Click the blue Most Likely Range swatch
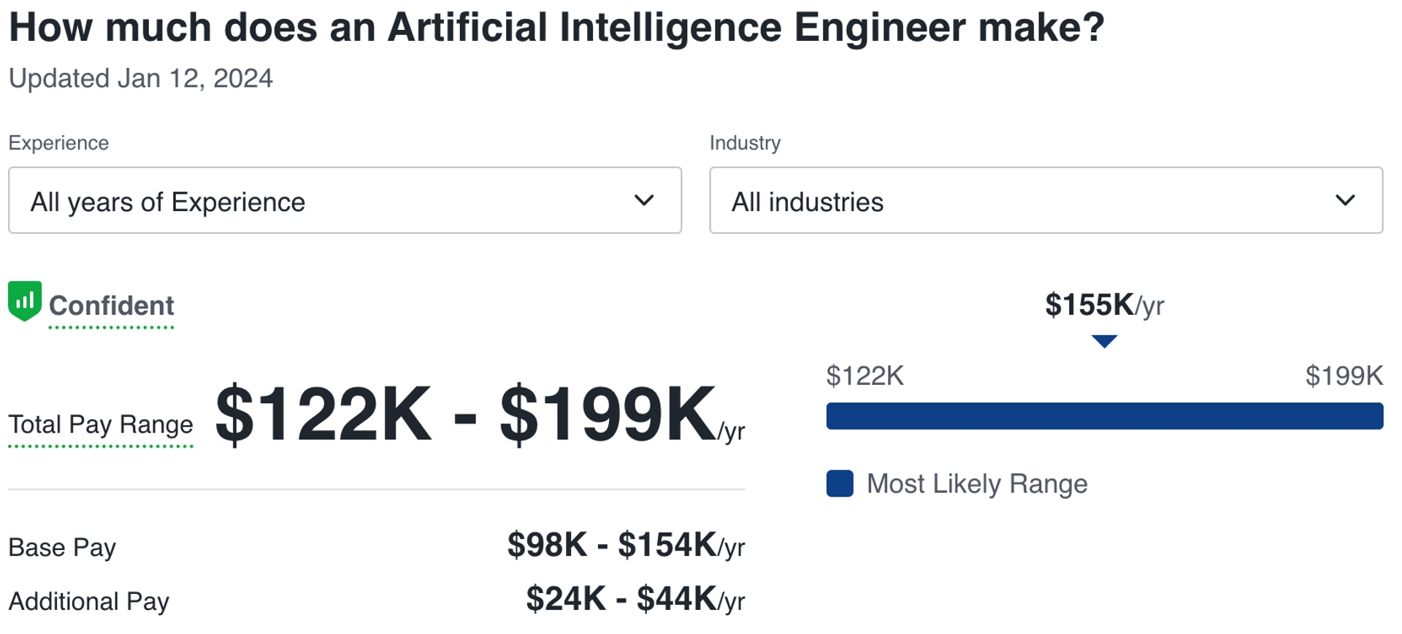The width and height of the screenshot is (1402, 634). (840, 484)
